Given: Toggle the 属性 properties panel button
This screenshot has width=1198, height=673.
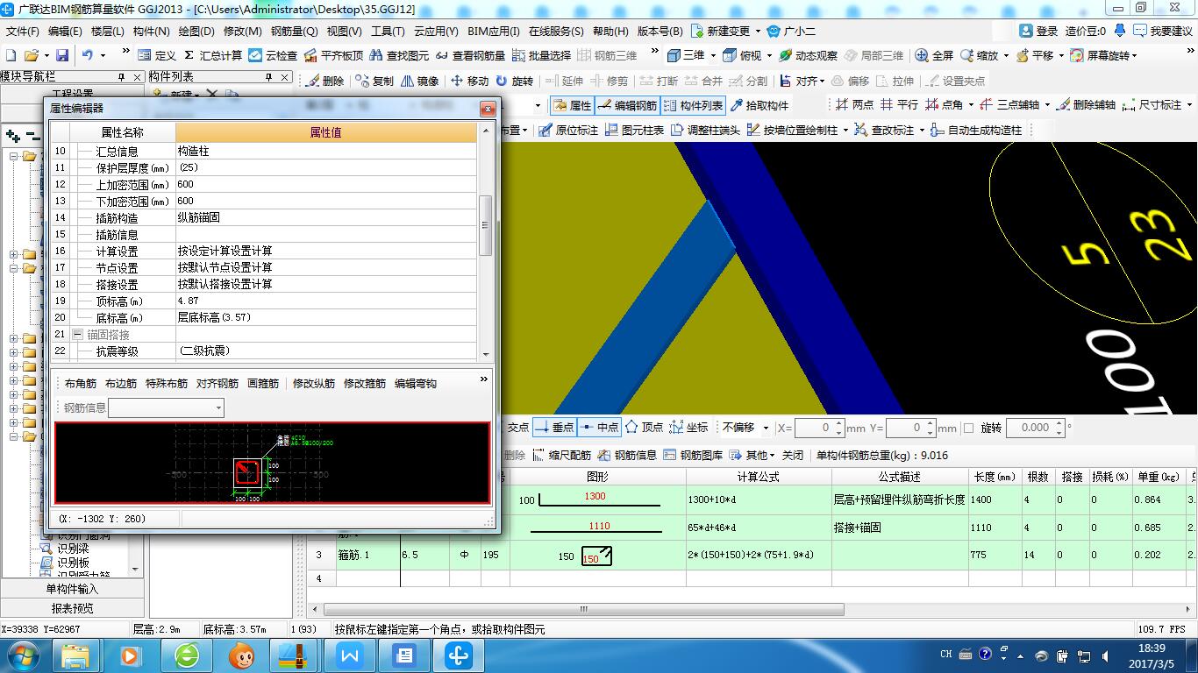Looking at the screenshot, I should tap(572, 105).
